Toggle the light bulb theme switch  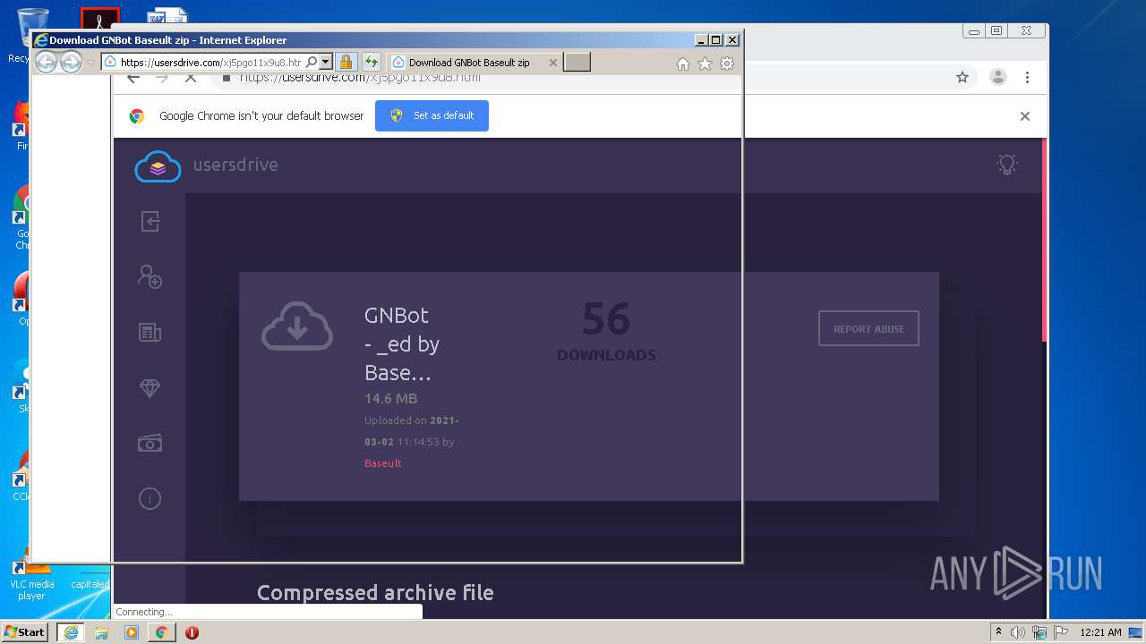pos(1007,165)
